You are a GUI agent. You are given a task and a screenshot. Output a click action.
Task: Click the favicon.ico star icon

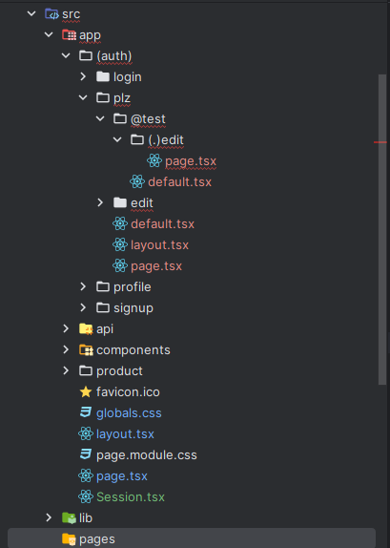pyautogui.click(x=86, y=391)
